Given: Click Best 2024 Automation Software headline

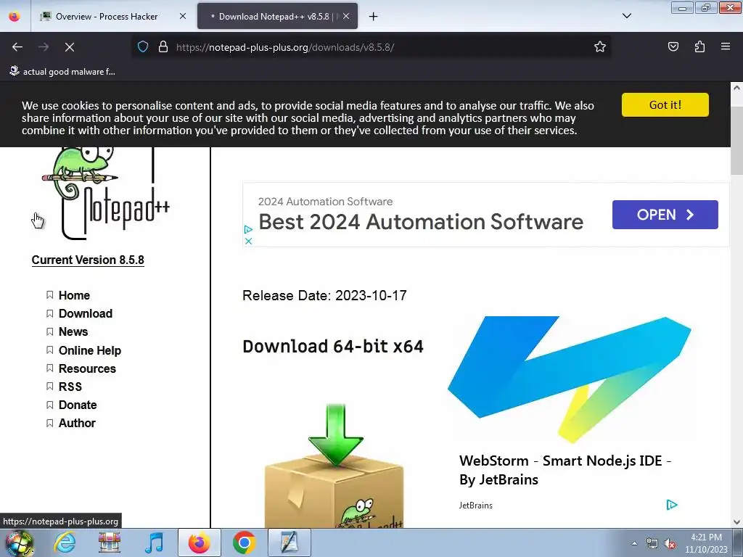Looking at the screenshot, I should click(x=421, y=222).
